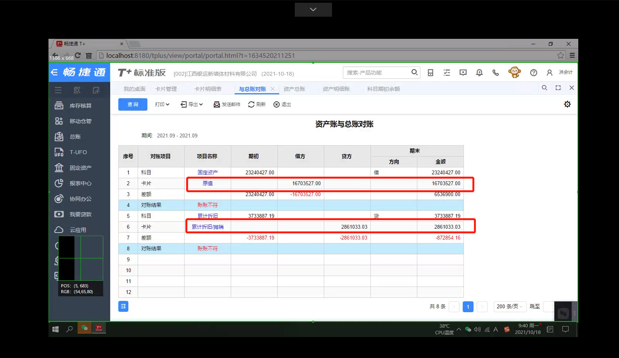Image resolution: width=619 pixels, height=358 pixels.
Task: Switch to 我的桌面 tab
Action: click(134, 89)
